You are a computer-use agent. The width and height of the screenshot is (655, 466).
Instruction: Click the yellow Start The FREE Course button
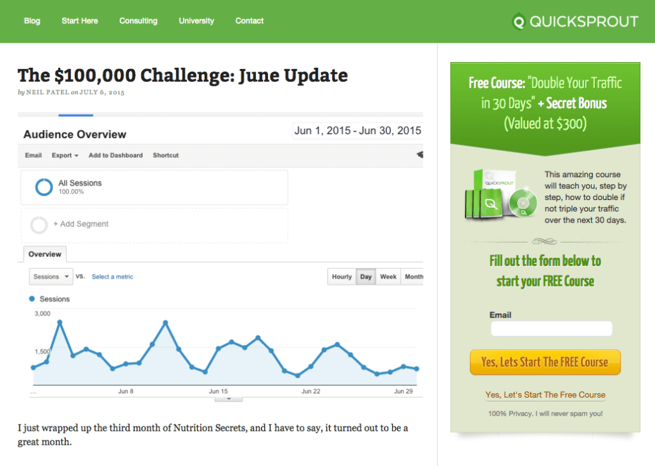tap(545, 362)
